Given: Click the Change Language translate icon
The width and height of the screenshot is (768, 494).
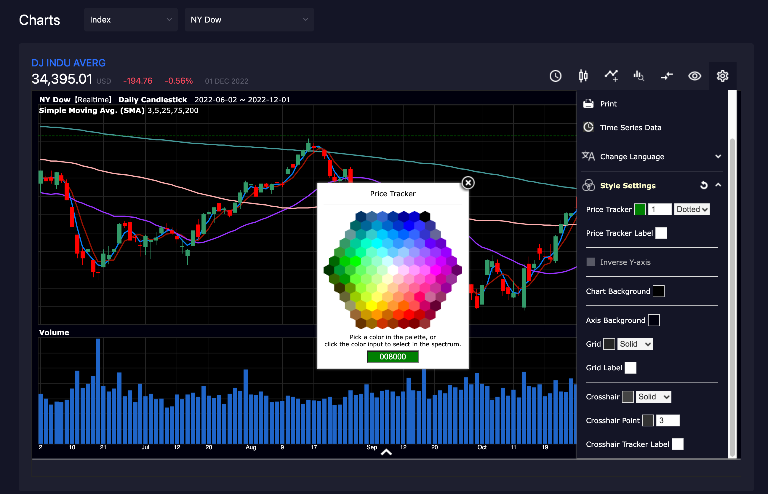Looking at the screenshot, I should tap(588, 156).
